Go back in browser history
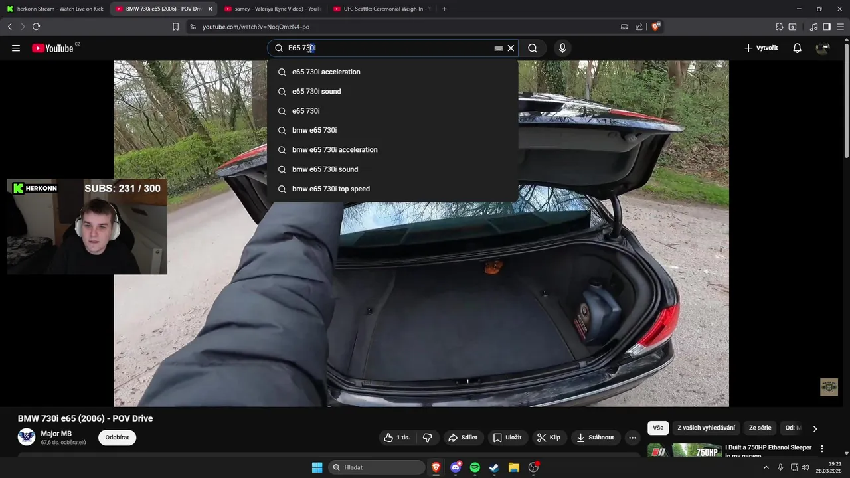 9,27
